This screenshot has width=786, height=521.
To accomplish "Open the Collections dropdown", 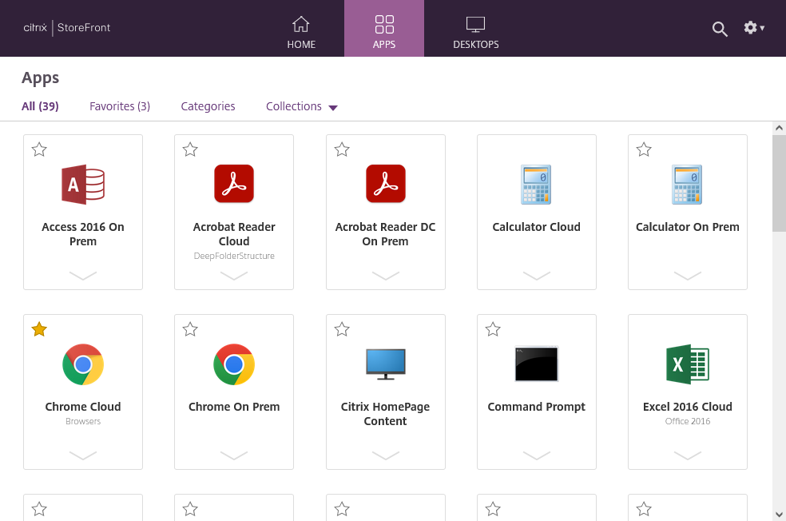I will click(302, 106).
